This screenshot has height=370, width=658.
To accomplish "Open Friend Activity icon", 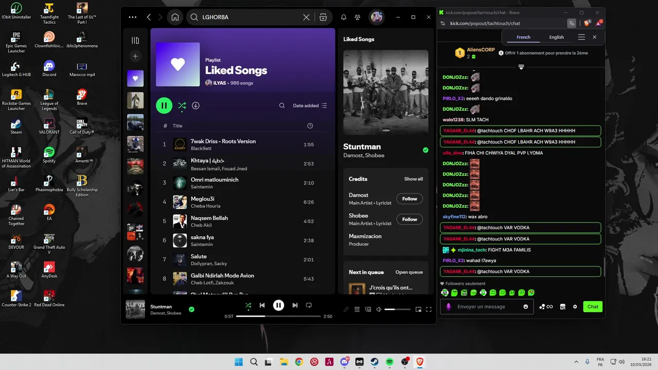I will click(x=358, y=17).
